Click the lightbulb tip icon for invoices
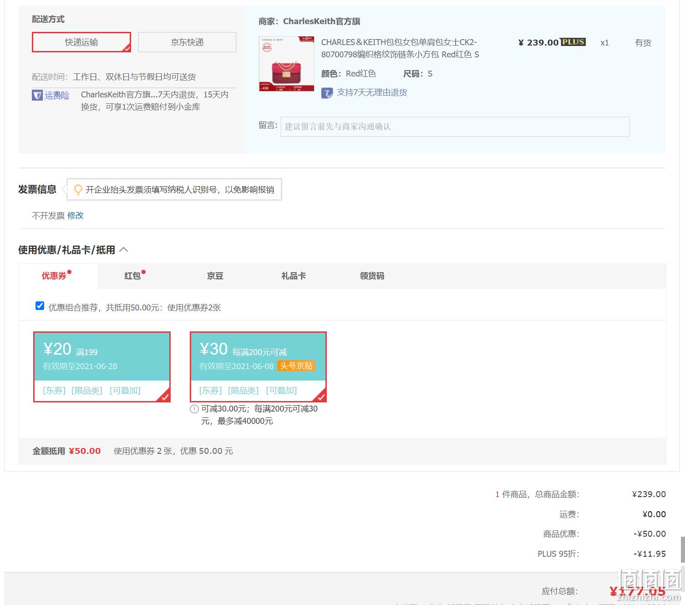685x605 pixels. point(78,189)
